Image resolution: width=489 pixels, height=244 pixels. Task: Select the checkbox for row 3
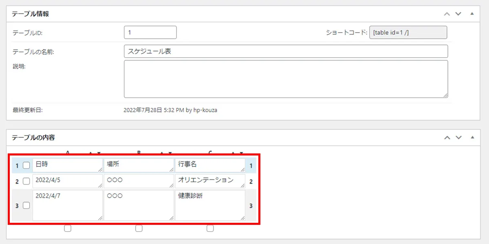point(26,205)
